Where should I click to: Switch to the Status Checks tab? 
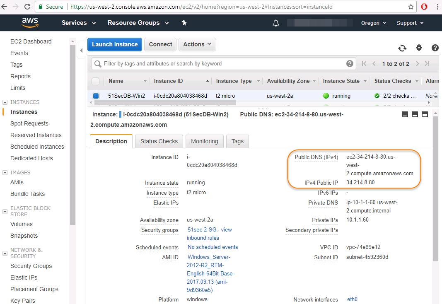[159, 141]
